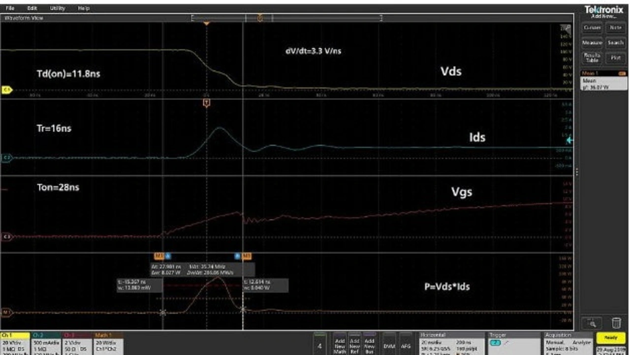Image resolution: width=630 pixels, height=355 pixels.
Task: Toggle the Ch 2 channel badge
Action: 46,343
